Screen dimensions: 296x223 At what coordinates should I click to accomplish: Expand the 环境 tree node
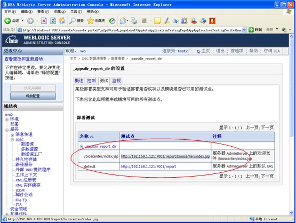click(7, 120)
